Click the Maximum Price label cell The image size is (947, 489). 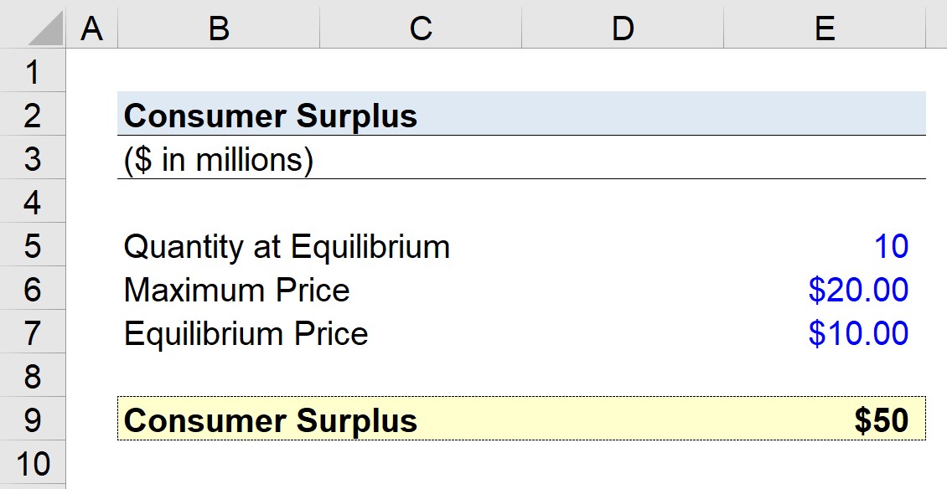click(x=218, y=290)
